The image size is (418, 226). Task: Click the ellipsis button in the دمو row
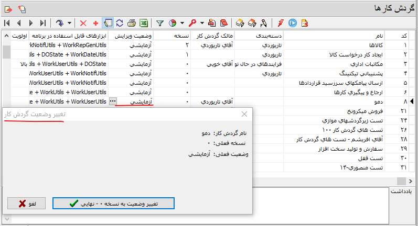click(113, 101)
